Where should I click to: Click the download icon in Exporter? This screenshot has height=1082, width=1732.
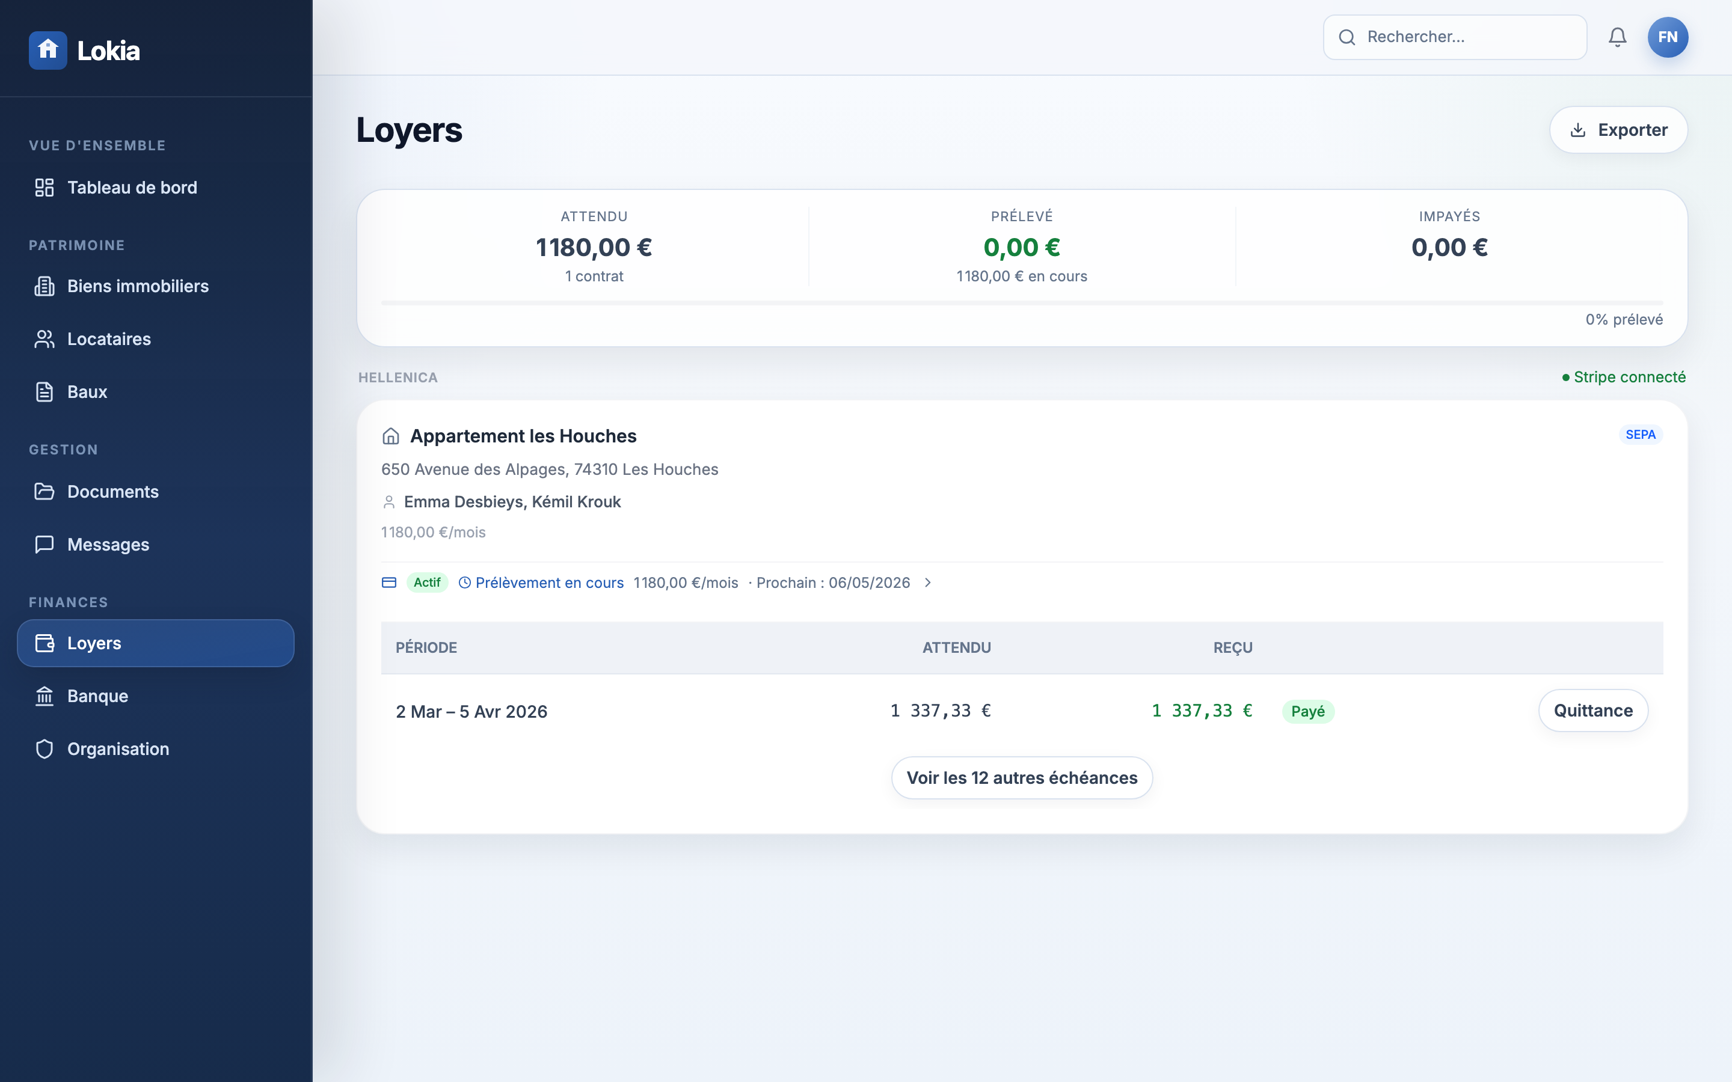pos(1577,130)
